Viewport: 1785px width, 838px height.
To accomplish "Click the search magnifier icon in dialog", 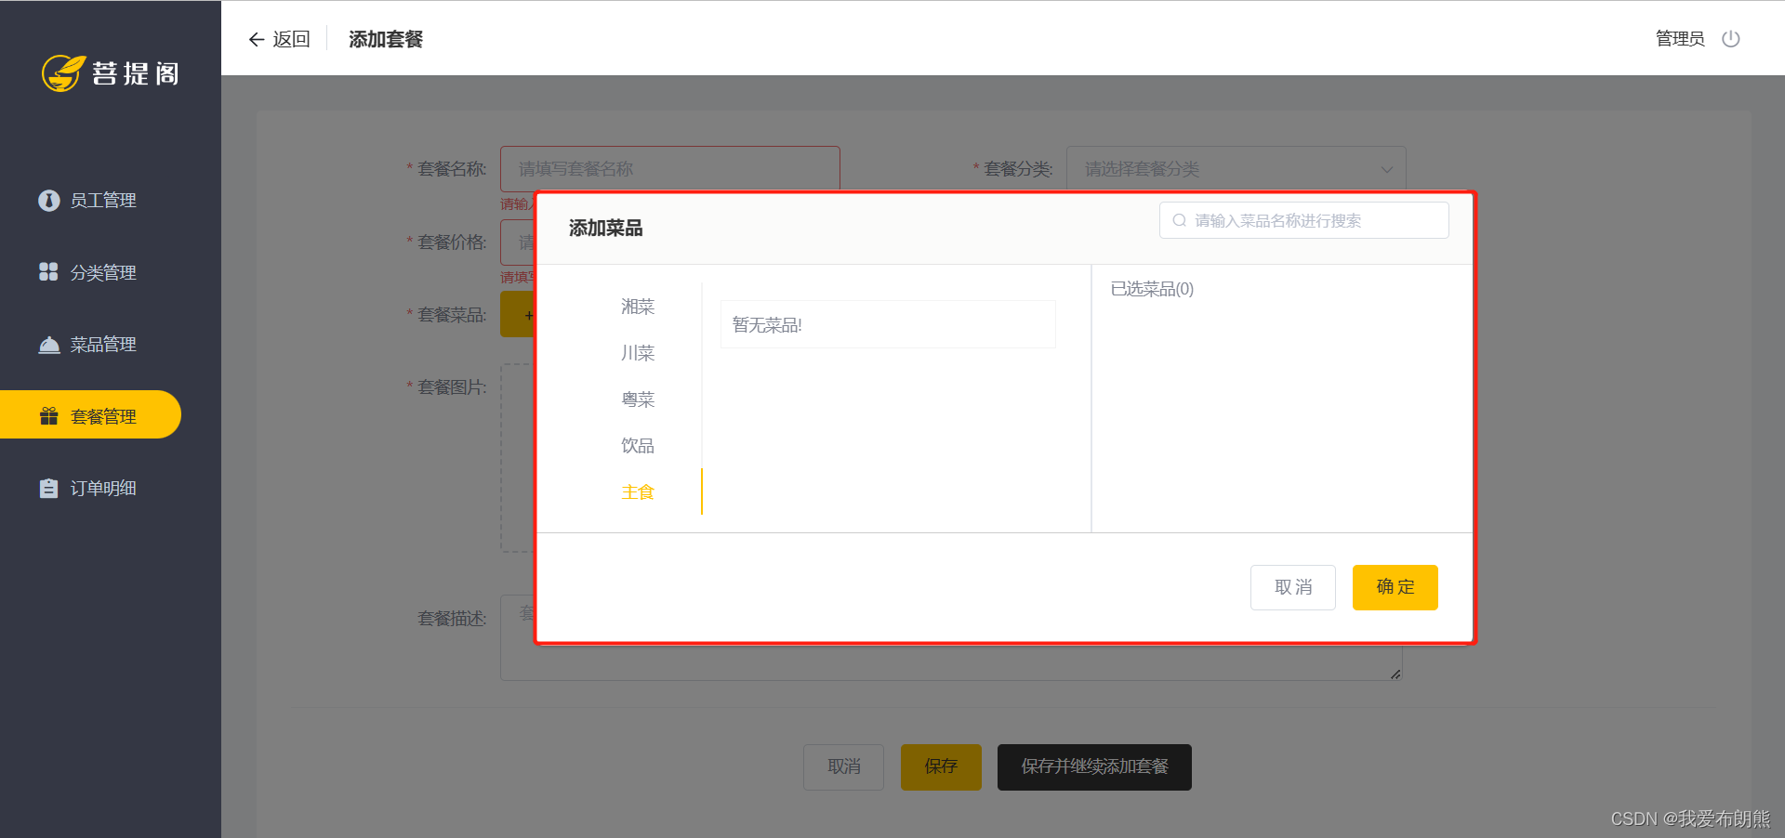I will [x=1179, y=220].
